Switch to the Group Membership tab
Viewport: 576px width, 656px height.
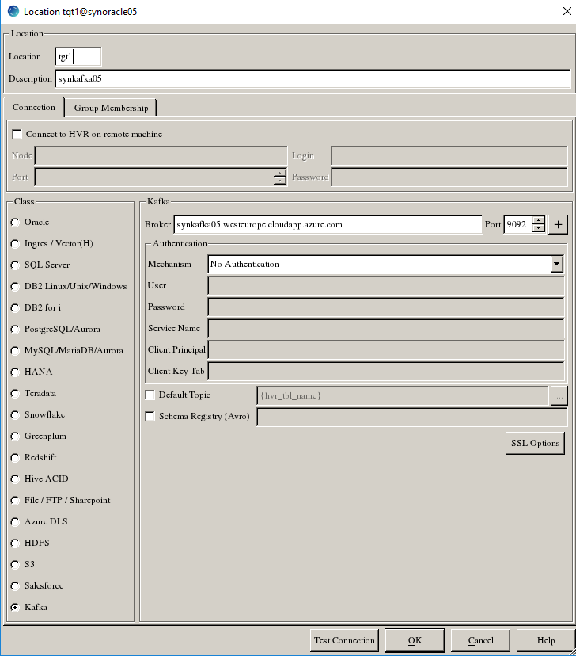[x=111, y=108]
